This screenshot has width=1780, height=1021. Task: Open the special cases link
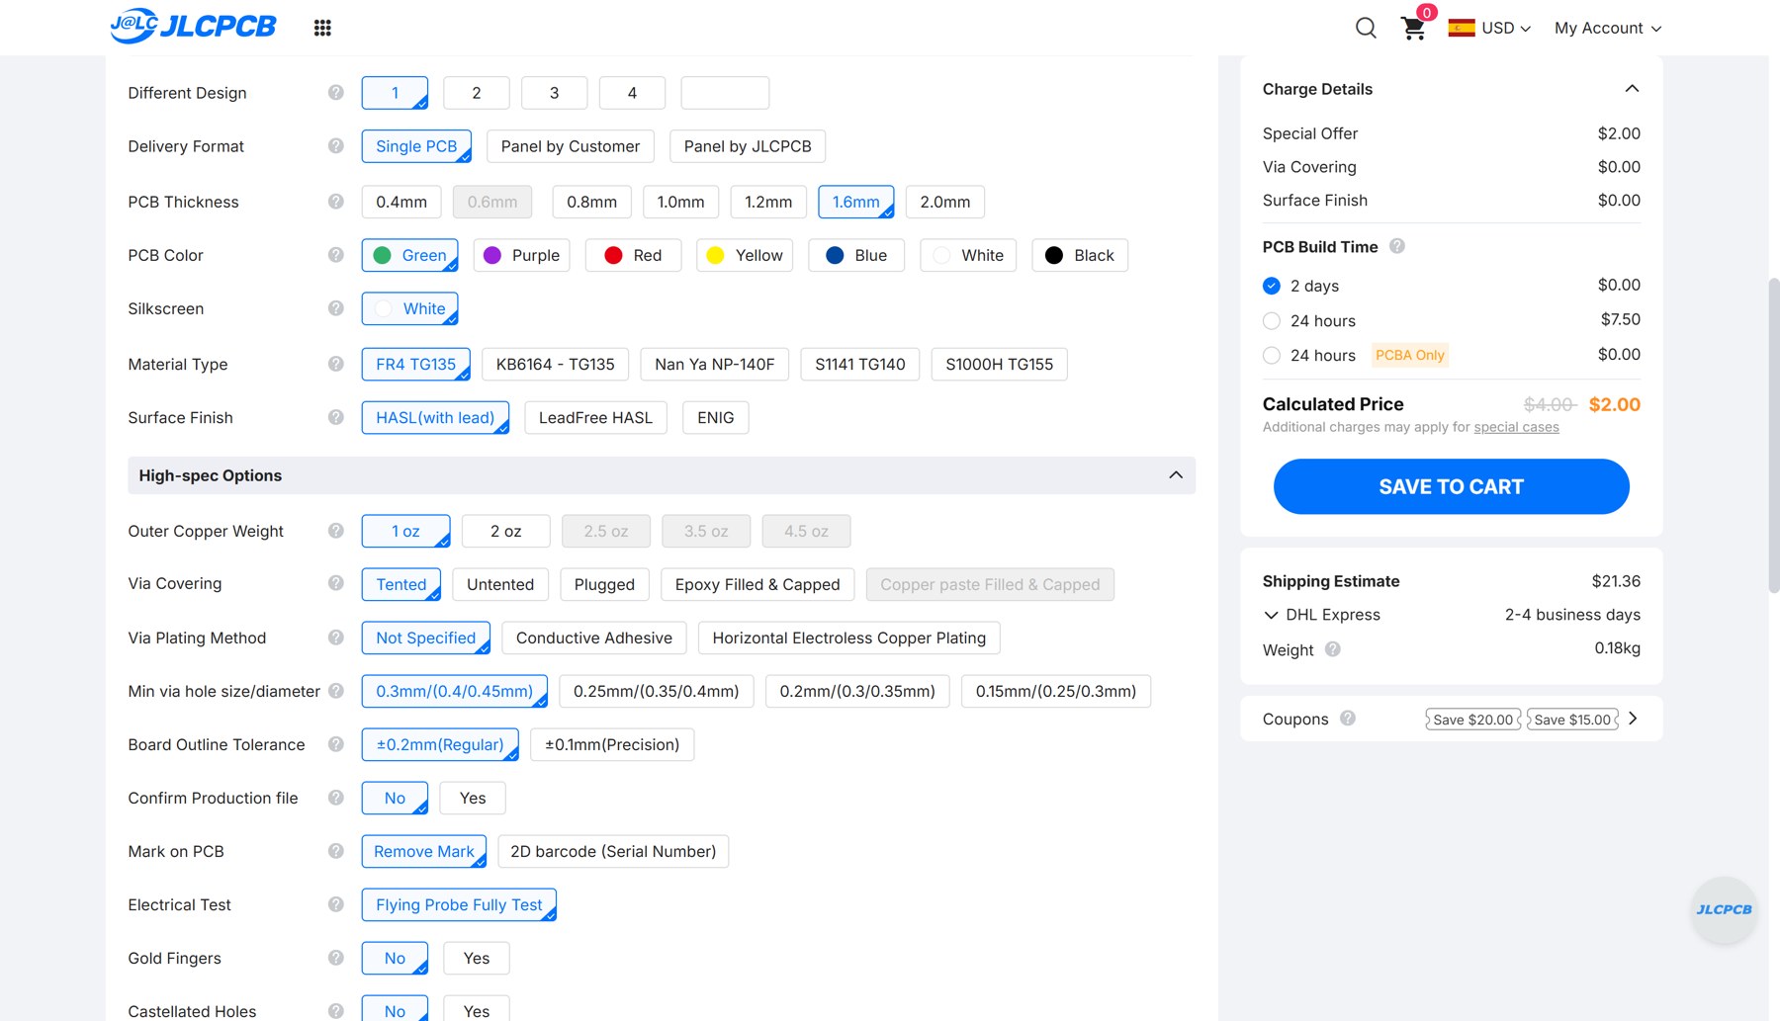coord(1516,427)
